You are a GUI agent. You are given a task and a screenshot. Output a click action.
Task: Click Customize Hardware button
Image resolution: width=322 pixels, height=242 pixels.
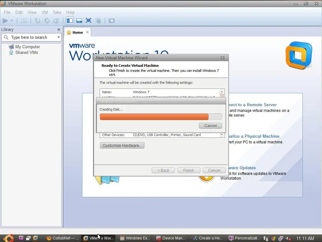[122, 145]
